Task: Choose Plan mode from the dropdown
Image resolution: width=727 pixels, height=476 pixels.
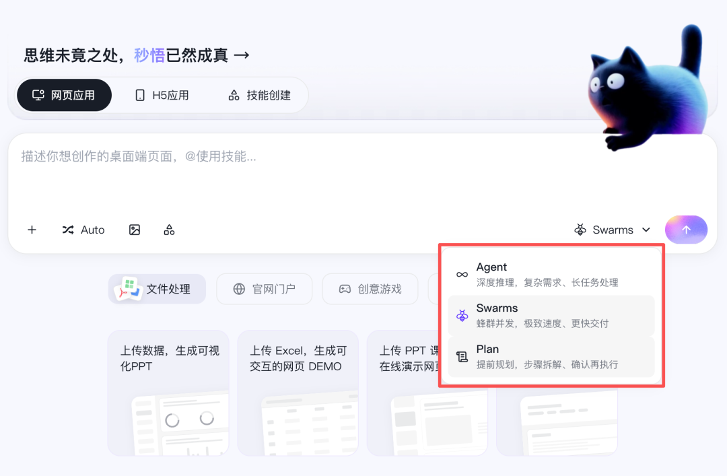Action: point(551,357)
